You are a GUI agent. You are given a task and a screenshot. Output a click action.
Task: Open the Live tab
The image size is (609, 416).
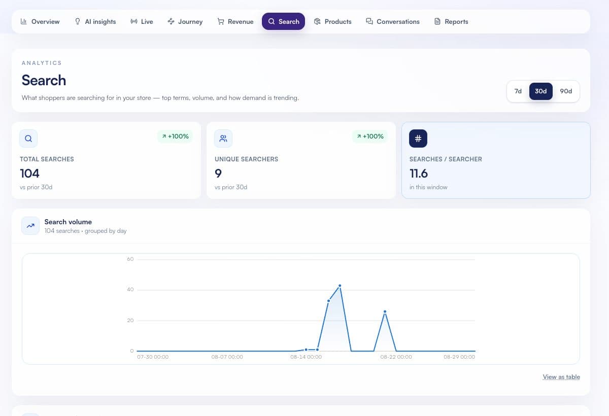click(x=142, y=21)
